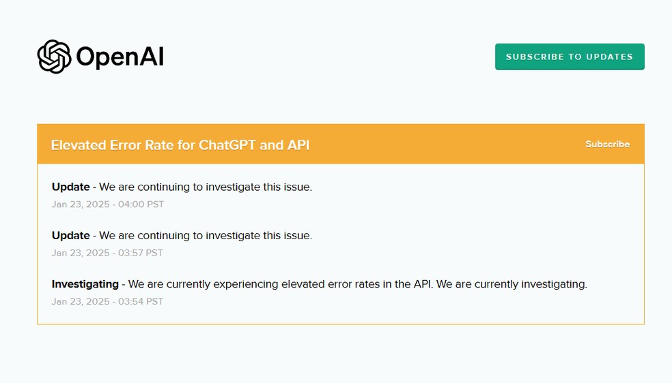The height and width of the screenshot is (383, 672).
Task: Click the bold Investigating status label
Action: [x=85, y=284]
